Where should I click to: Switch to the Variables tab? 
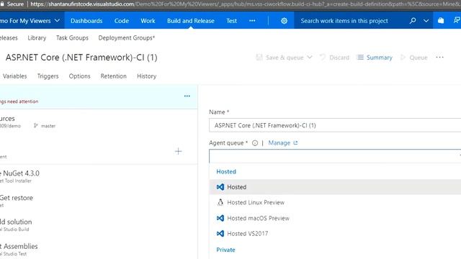14,76
